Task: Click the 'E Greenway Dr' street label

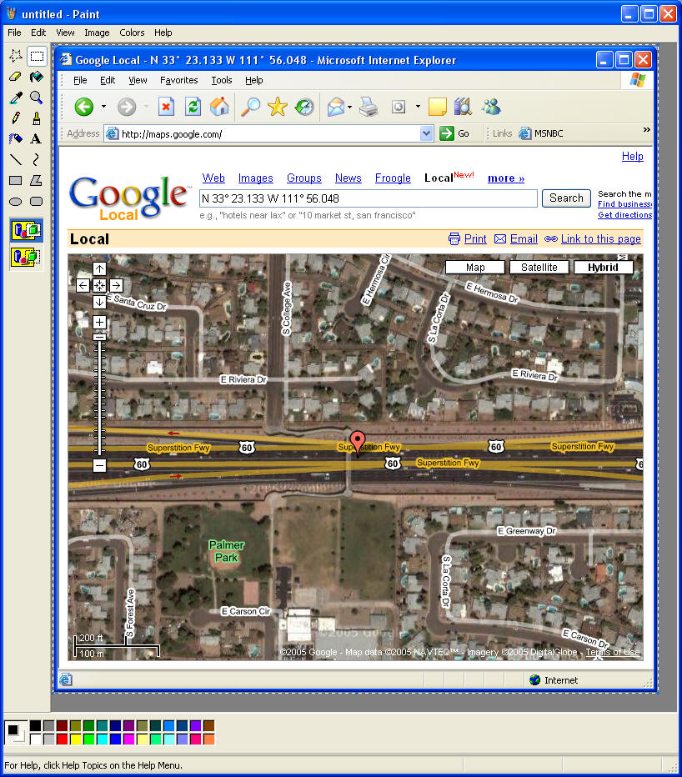Action: pos(526,531)
